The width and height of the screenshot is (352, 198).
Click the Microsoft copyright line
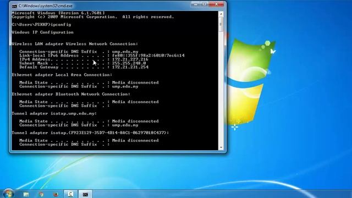click(x=93, y=17)
